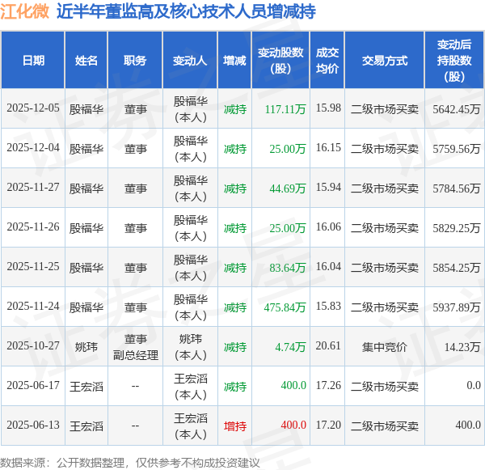The height and width of the screenshot is (470, 485).
Task: Click the average price 16.06
Action: pos(328,227)
